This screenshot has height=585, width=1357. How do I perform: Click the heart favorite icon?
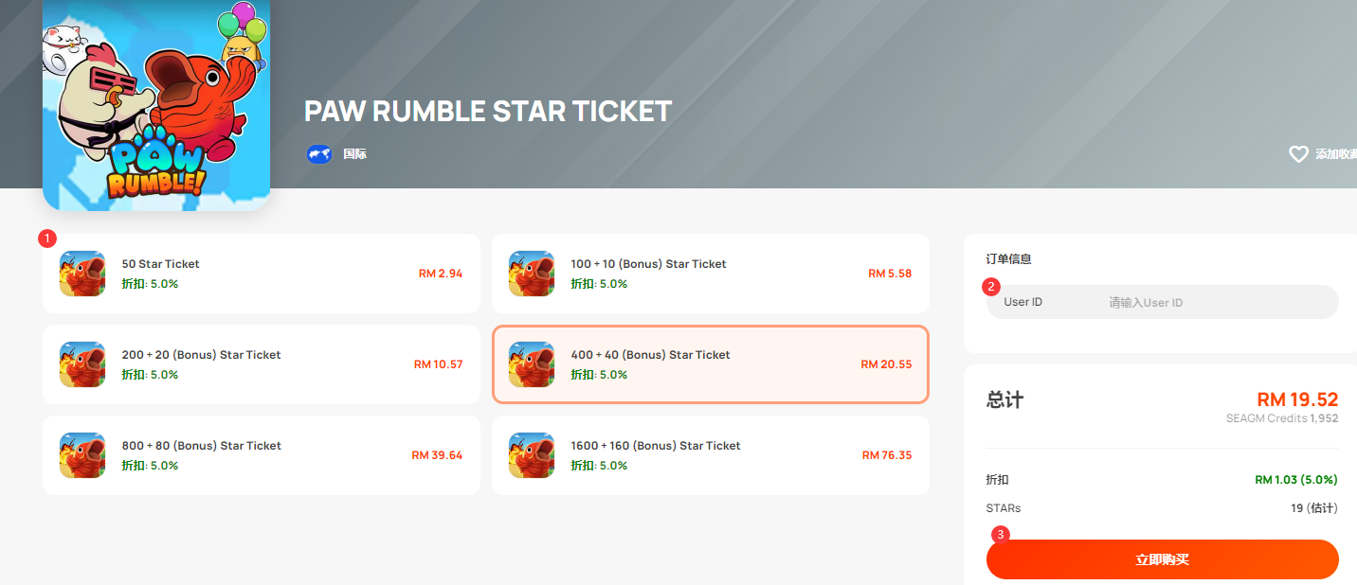[x=1298, y=153]
